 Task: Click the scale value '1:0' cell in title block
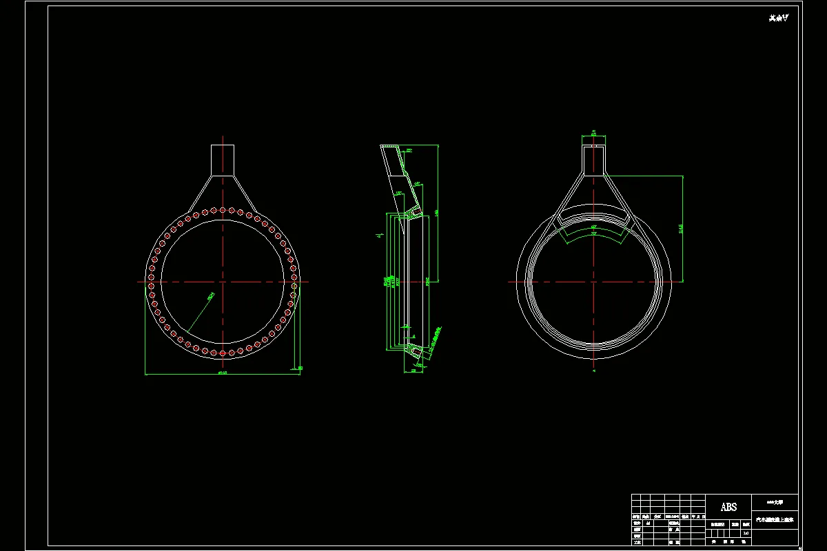click(x=746, y=534)
